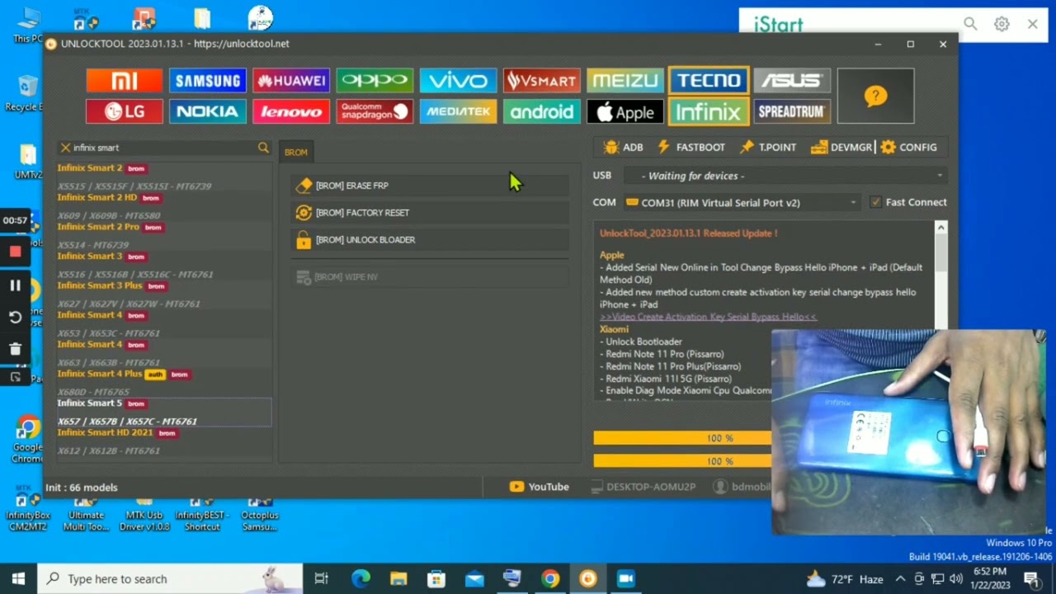Switch to the BROM tab
Viewport: 1056px width, 594px height.
pos(295,152)
